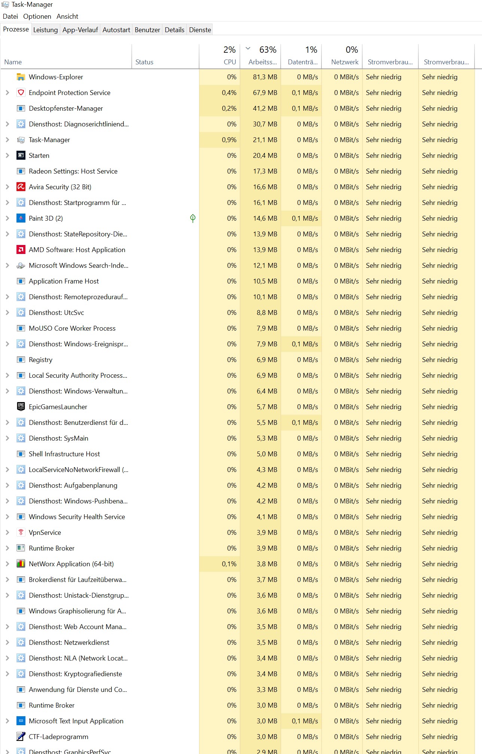This screenshot has width=482, height=754.
Task: Click the Paint 3D green leaf status icon
Action: 193,218
